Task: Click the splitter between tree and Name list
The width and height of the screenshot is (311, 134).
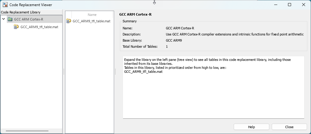Action: 63,72
